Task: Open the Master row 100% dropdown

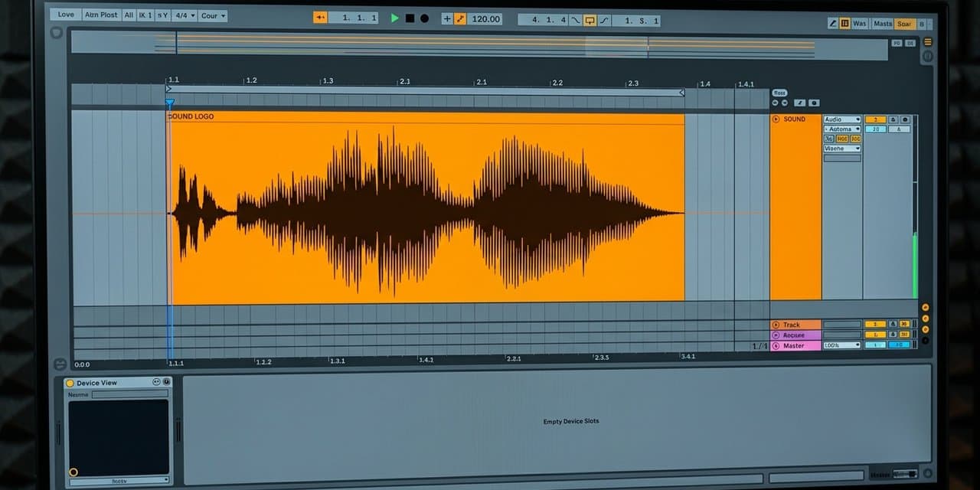Action: 842,345
